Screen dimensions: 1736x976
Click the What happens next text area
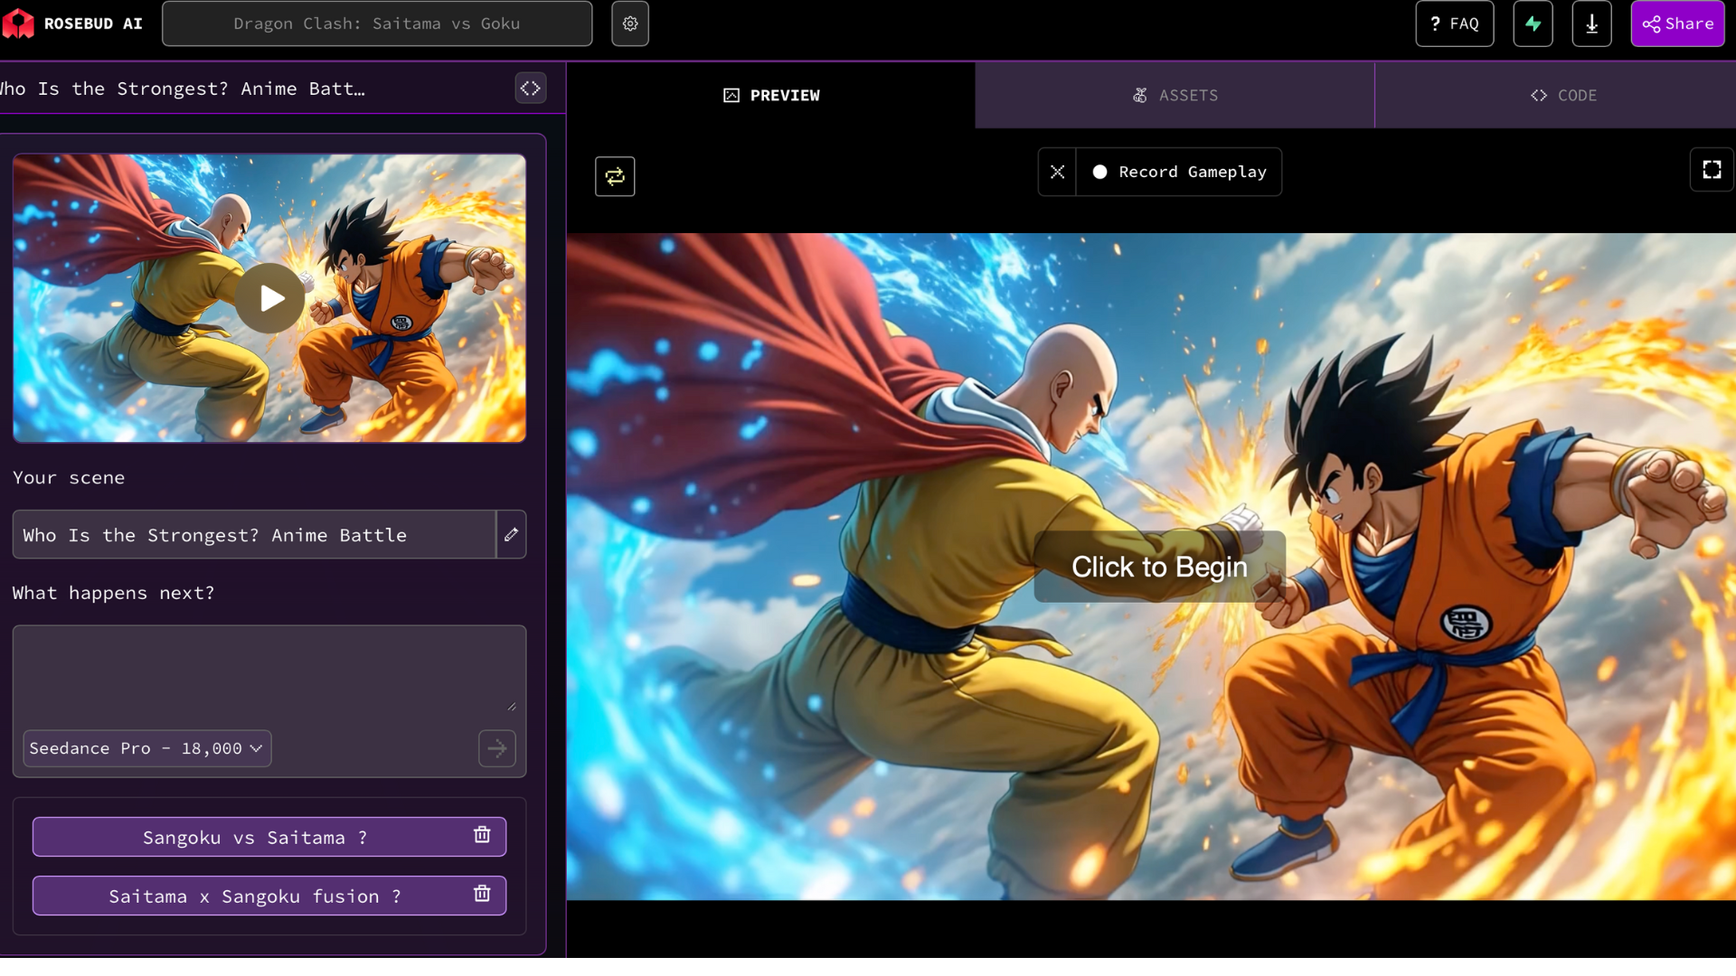tap(269, 669)
